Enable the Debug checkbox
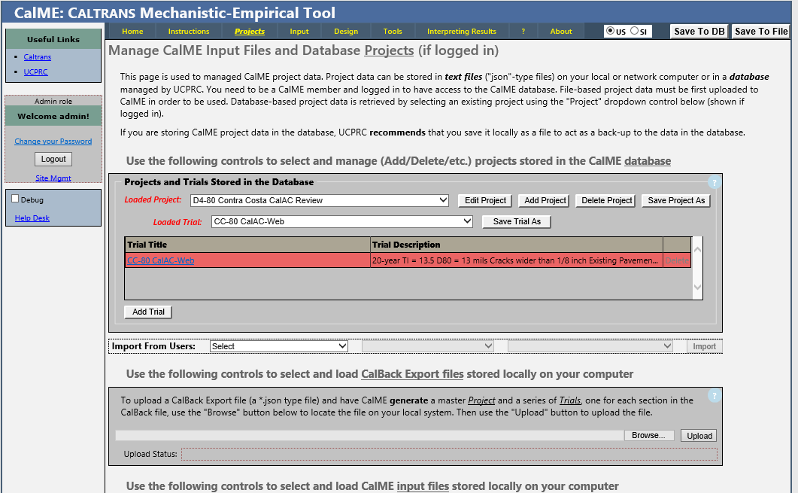Viewport: 798px width, 493px height. (x=15, y=199)
